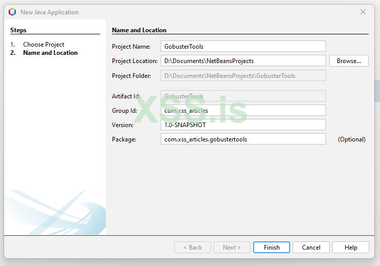
Task: Click the Artifact Id field
Action: point(243,96)
